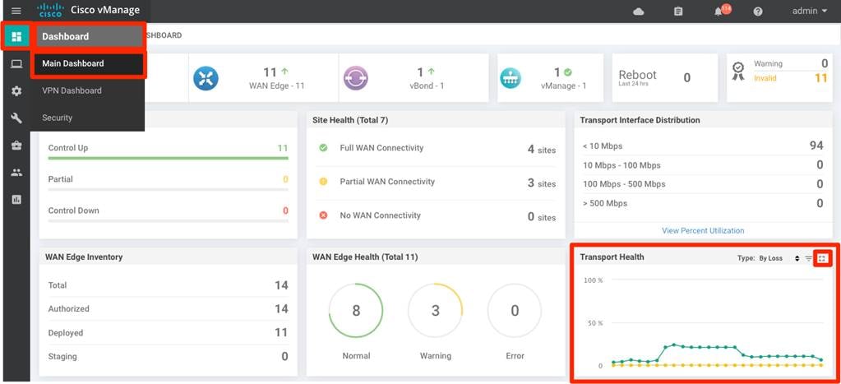Click the Normal health circle showing 8

pyautogui.click(x=356, y=311)
